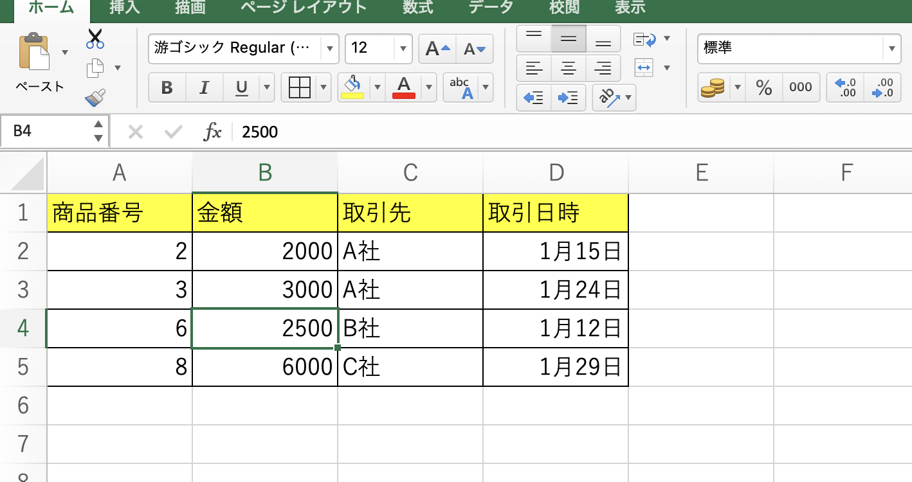Viewport: 912px width, 482px height.
Task: Apply Bold formatting with the B icon
Action: click(x=167, y=88)
